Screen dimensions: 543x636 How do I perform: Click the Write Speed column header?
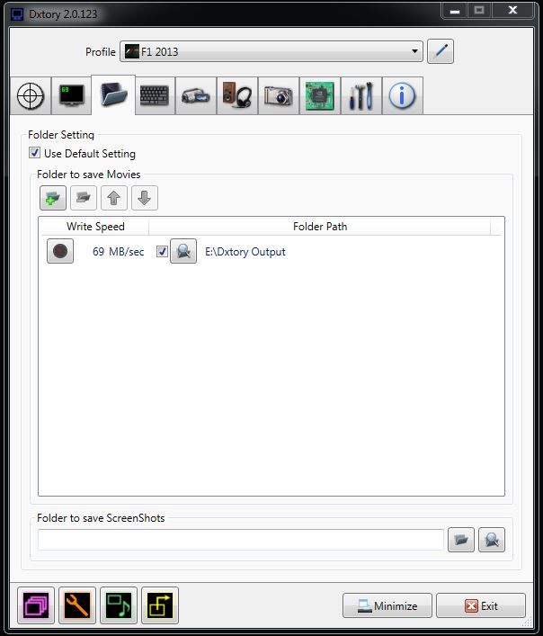(95, 227)
